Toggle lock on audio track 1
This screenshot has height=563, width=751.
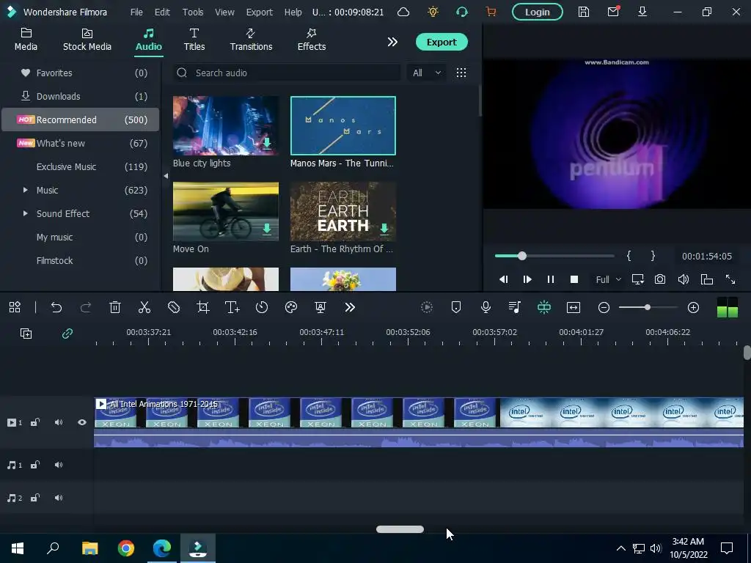click(35, 465)
